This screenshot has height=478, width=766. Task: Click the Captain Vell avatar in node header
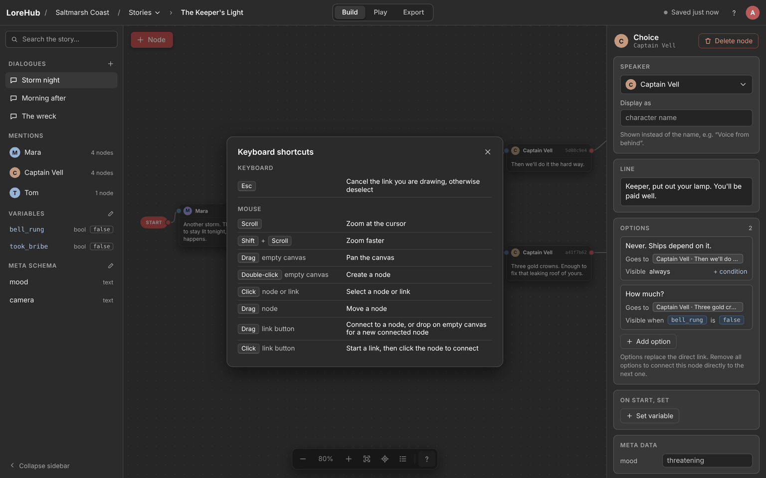point(621,41)
